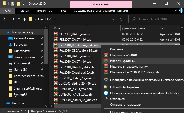The height and width of the screenshot is (113, 184).
Task: Switch to the Главная ribbon tab
Action: click(24, 11)
